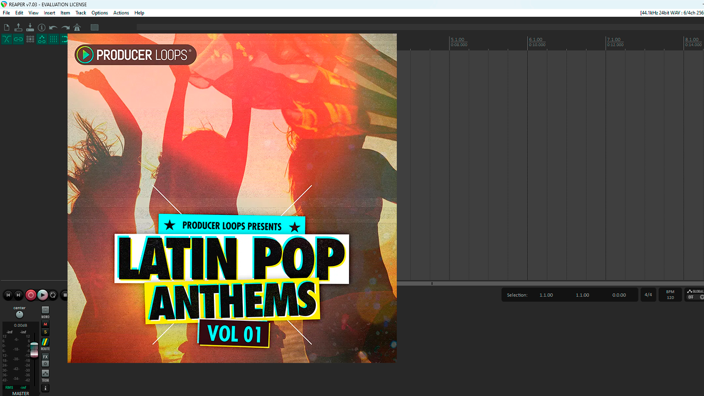This screenshot has height=396, width=704.
Task: Click the MASTER track label
Action: tap(21, 393)
